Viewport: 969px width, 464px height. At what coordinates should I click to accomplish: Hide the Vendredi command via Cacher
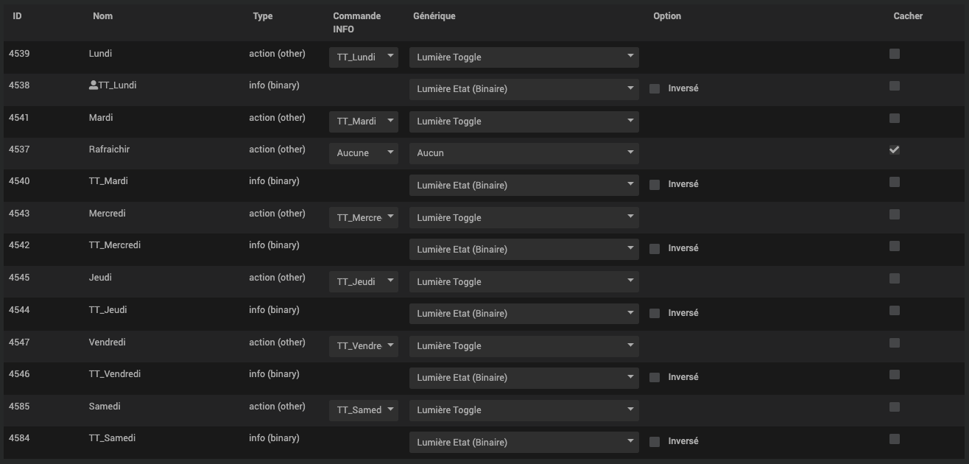[894, 342]
